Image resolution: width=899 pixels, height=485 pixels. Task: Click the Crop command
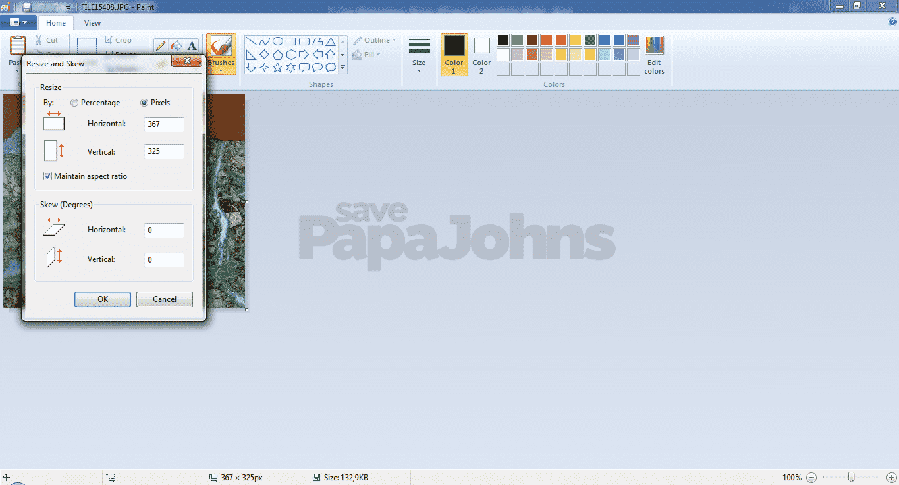point(119,40)
